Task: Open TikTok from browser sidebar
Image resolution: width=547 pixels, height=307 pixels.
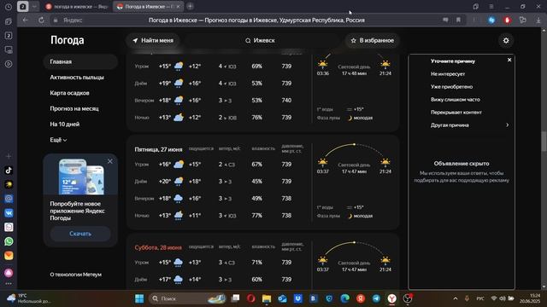Action: (9, 171)
